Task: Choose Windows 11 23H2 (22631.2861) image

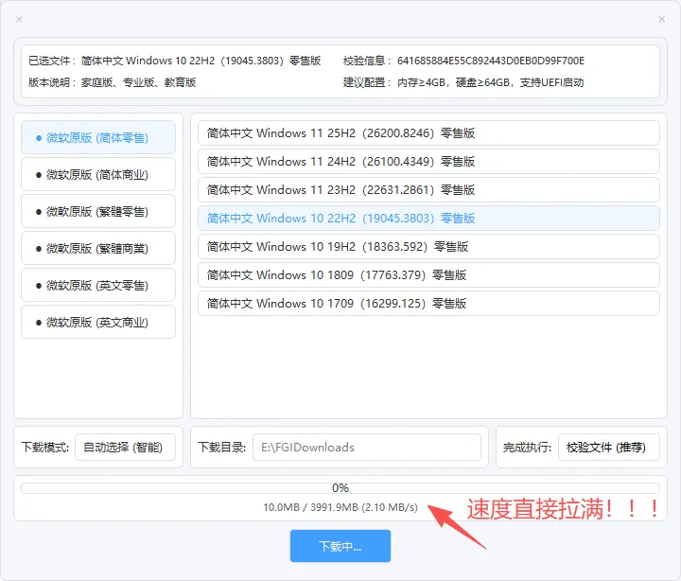Action: tap(428, 190)
